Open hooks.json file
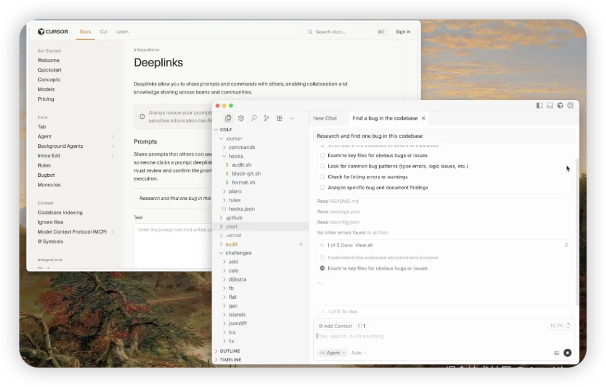Screen dimensions: 606x387 [241, 208]
